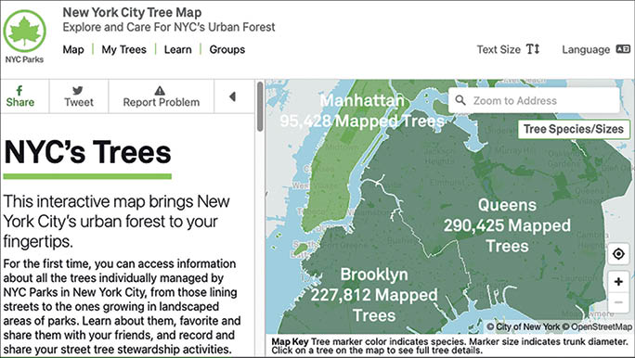The image size is (635, 358).
Task: Click the Text Size resize icon
Action: click(533, 49)
